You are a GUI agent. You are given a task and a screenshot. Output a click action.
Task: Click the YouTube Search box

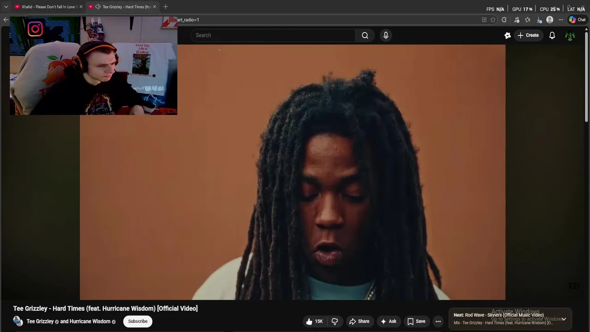[273, 35]
